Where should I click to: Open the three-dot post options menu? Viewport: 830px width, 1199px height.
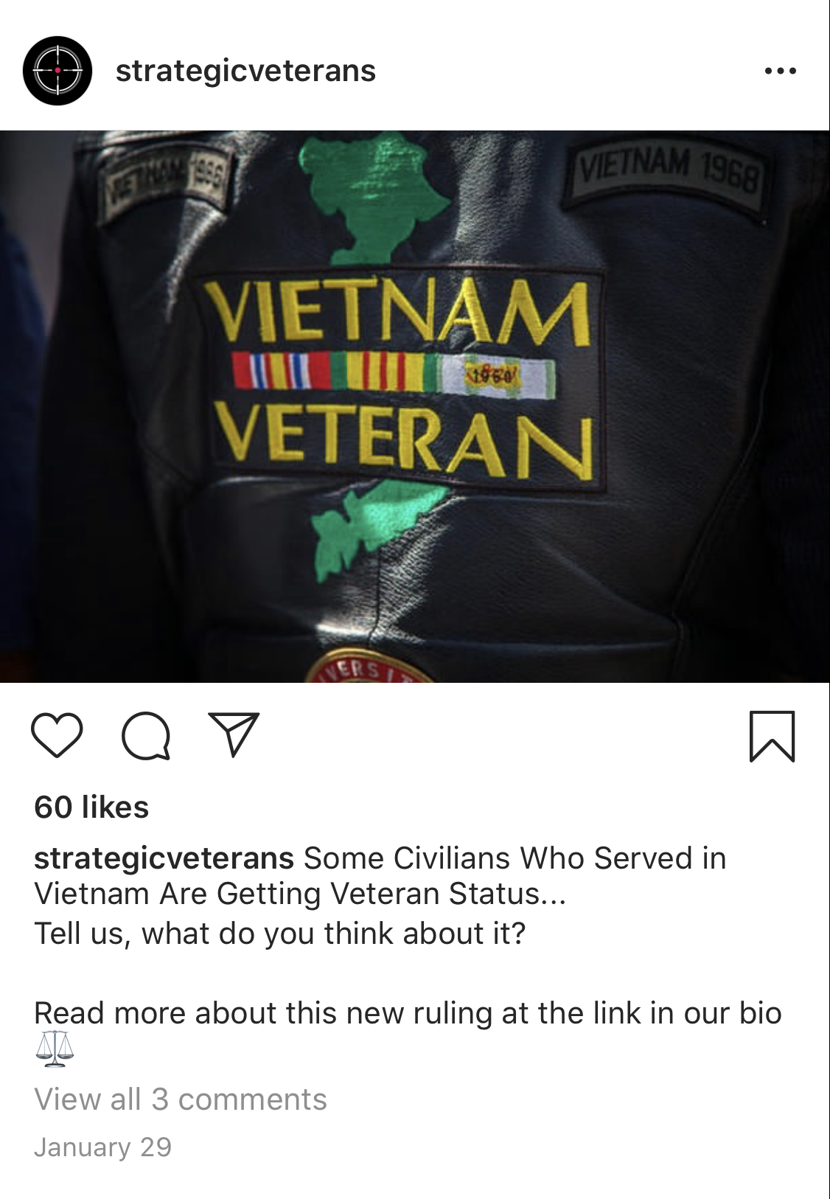780,71
